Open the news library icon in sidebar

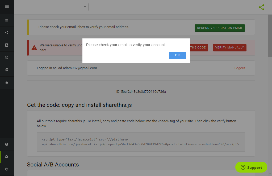tap(7, 70)
